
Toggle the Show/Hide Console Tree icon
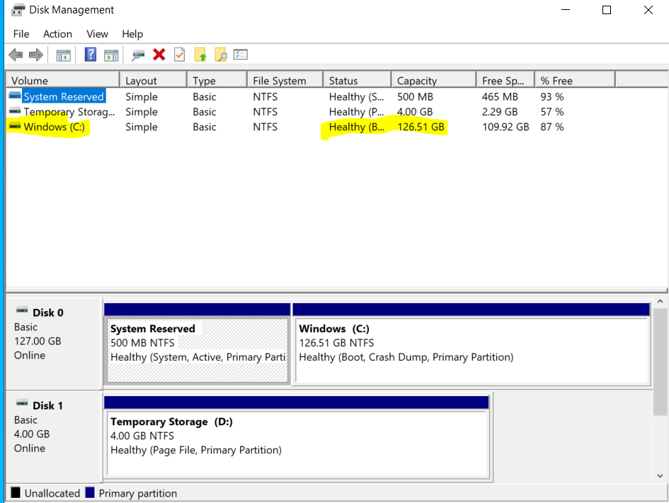click(x=63, y=55)
